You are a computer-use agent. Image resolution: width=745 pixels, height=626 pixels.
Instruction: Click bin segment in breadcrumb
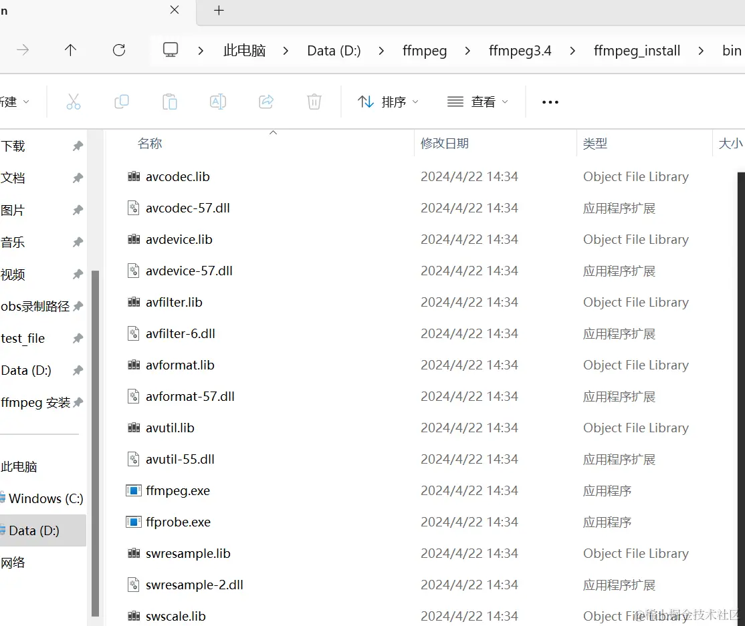pos(732,50)
